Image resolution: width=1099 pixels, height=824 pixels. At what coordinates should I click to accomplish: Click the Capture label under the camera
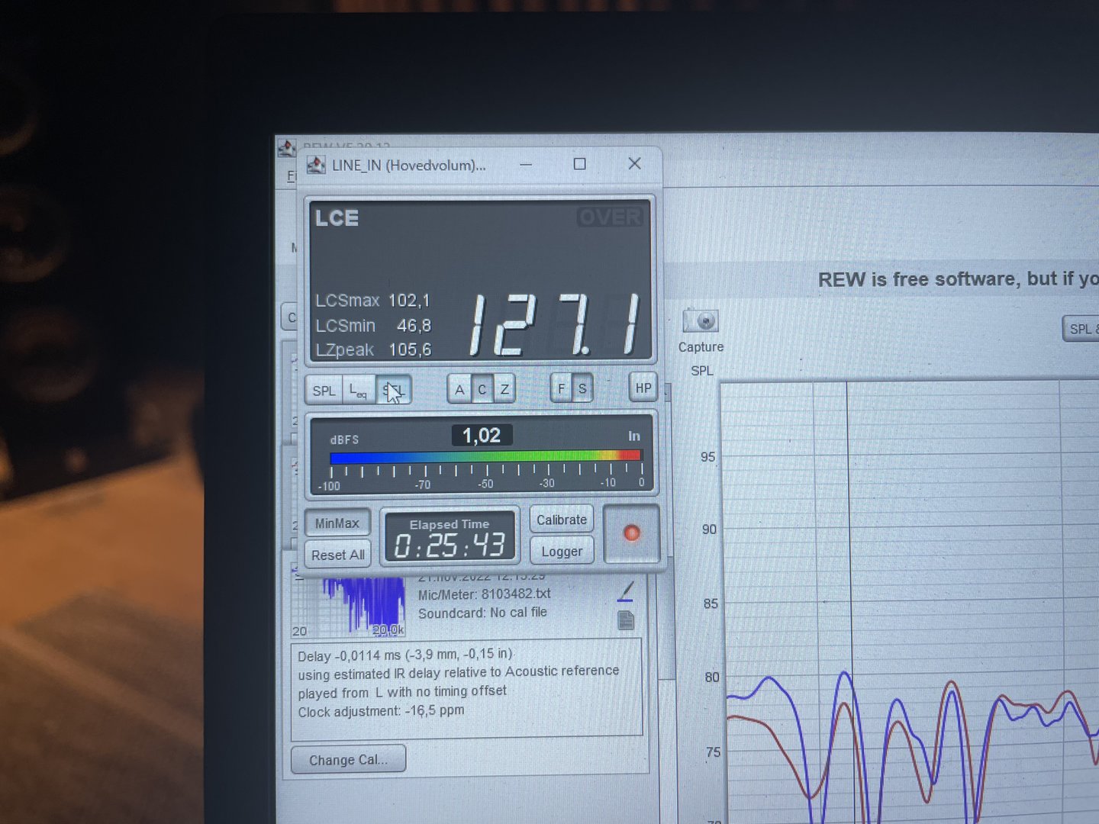pyautogui.click(x=701, y=347)
